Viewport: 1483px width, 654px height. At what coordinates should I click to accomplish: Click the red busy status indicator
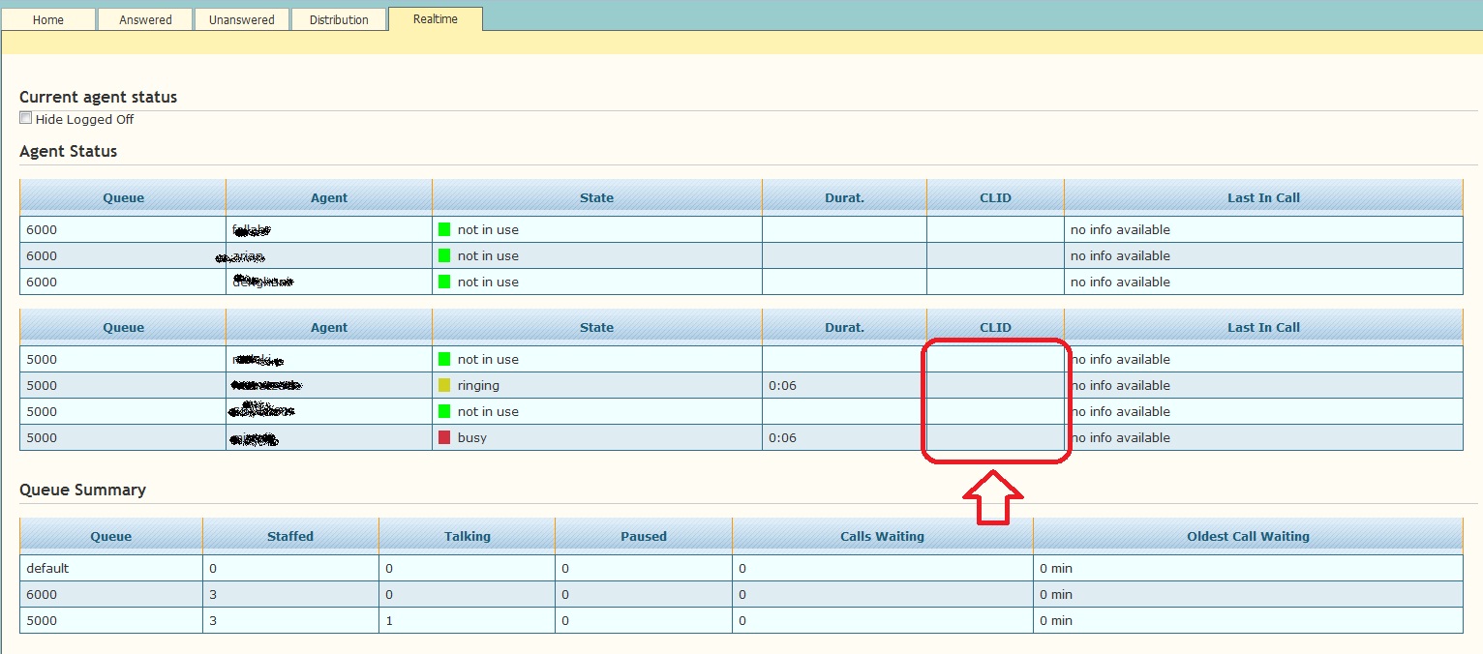pyautogui.click(x=444, y=437)
